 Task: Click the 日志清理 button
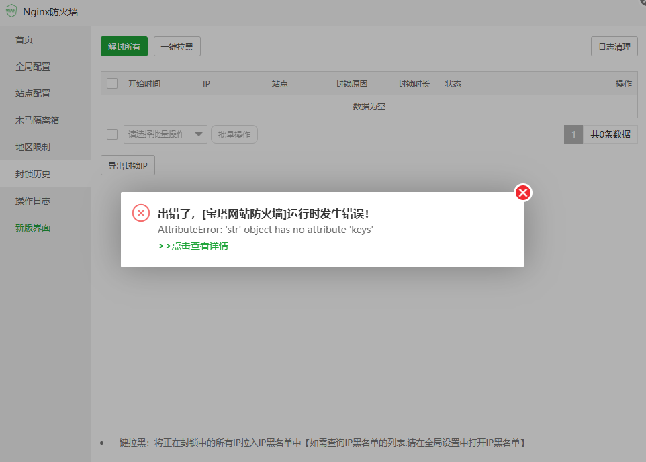[x=614, y=46]
